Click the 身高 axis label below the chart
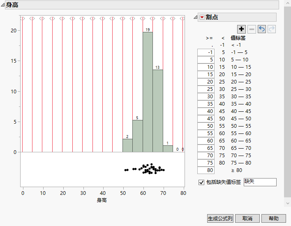This screenshot has width=291, height=226. pyautogui.click(x=102, y=200)
